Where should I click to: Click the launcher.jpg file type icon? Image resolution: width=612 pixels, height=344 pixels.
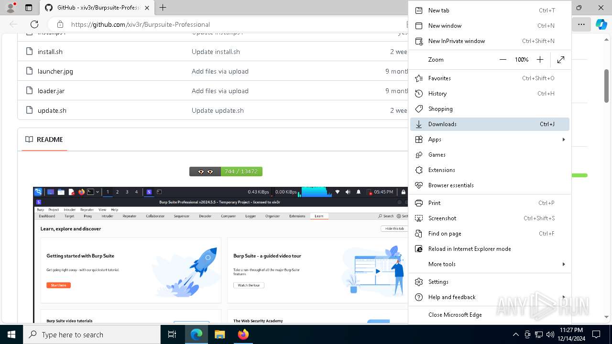click(x=30, y=71)
